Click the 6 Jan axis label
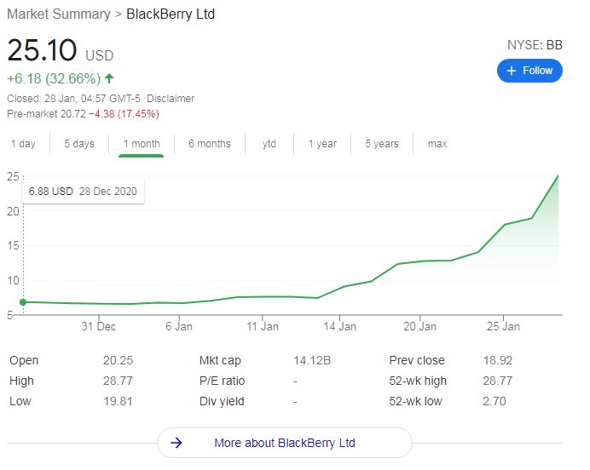This screenshot has height=470, width=590. pyautogui.click(x=179, y=326)
